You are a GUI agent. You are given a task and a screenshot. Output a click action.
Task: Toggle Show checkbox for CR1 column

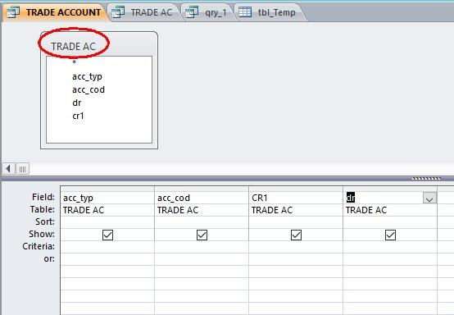click(x=296, y=235)
